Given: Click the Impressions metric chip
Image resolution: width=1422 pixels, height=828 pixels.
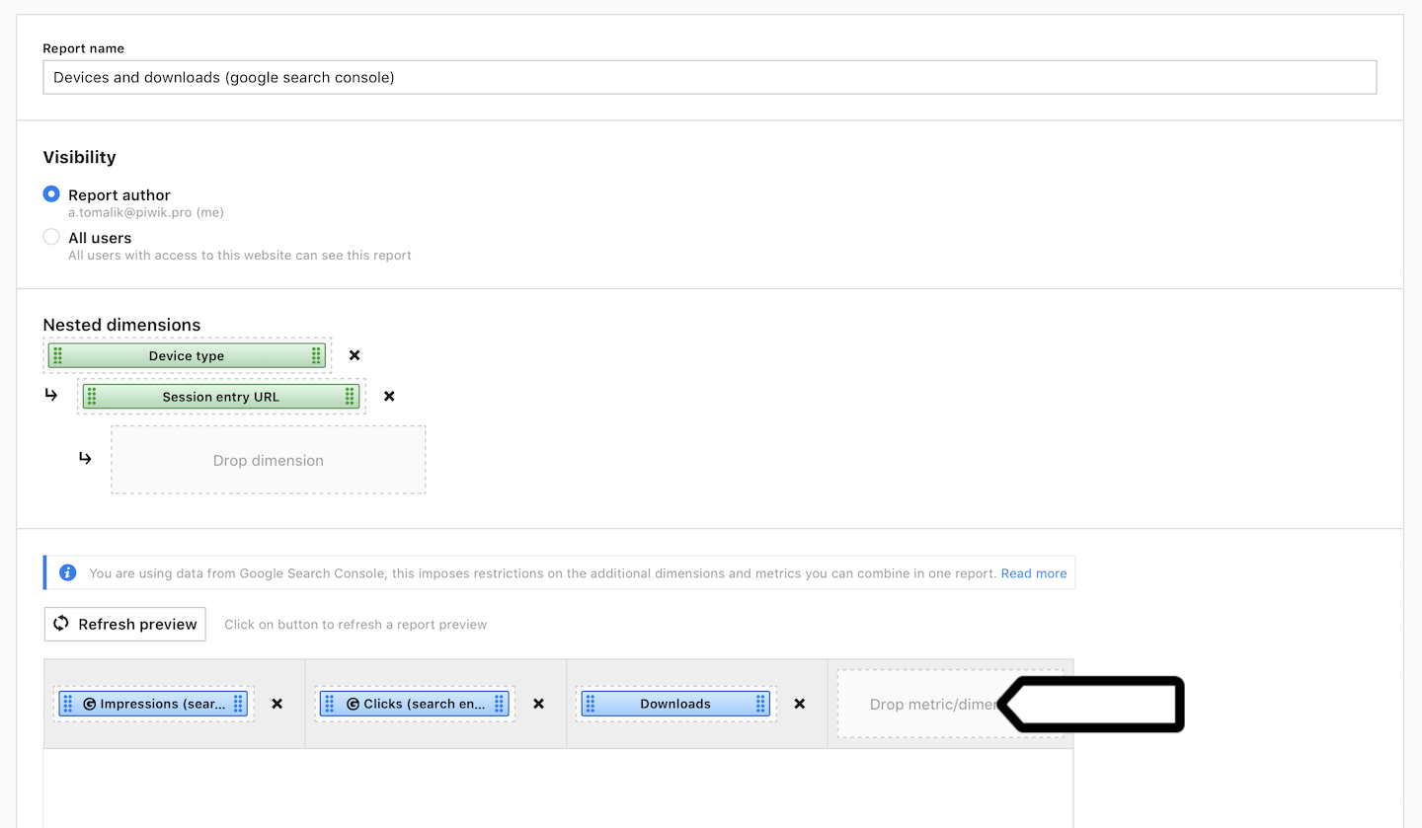Looking at the screenshot, I should 153,704.
